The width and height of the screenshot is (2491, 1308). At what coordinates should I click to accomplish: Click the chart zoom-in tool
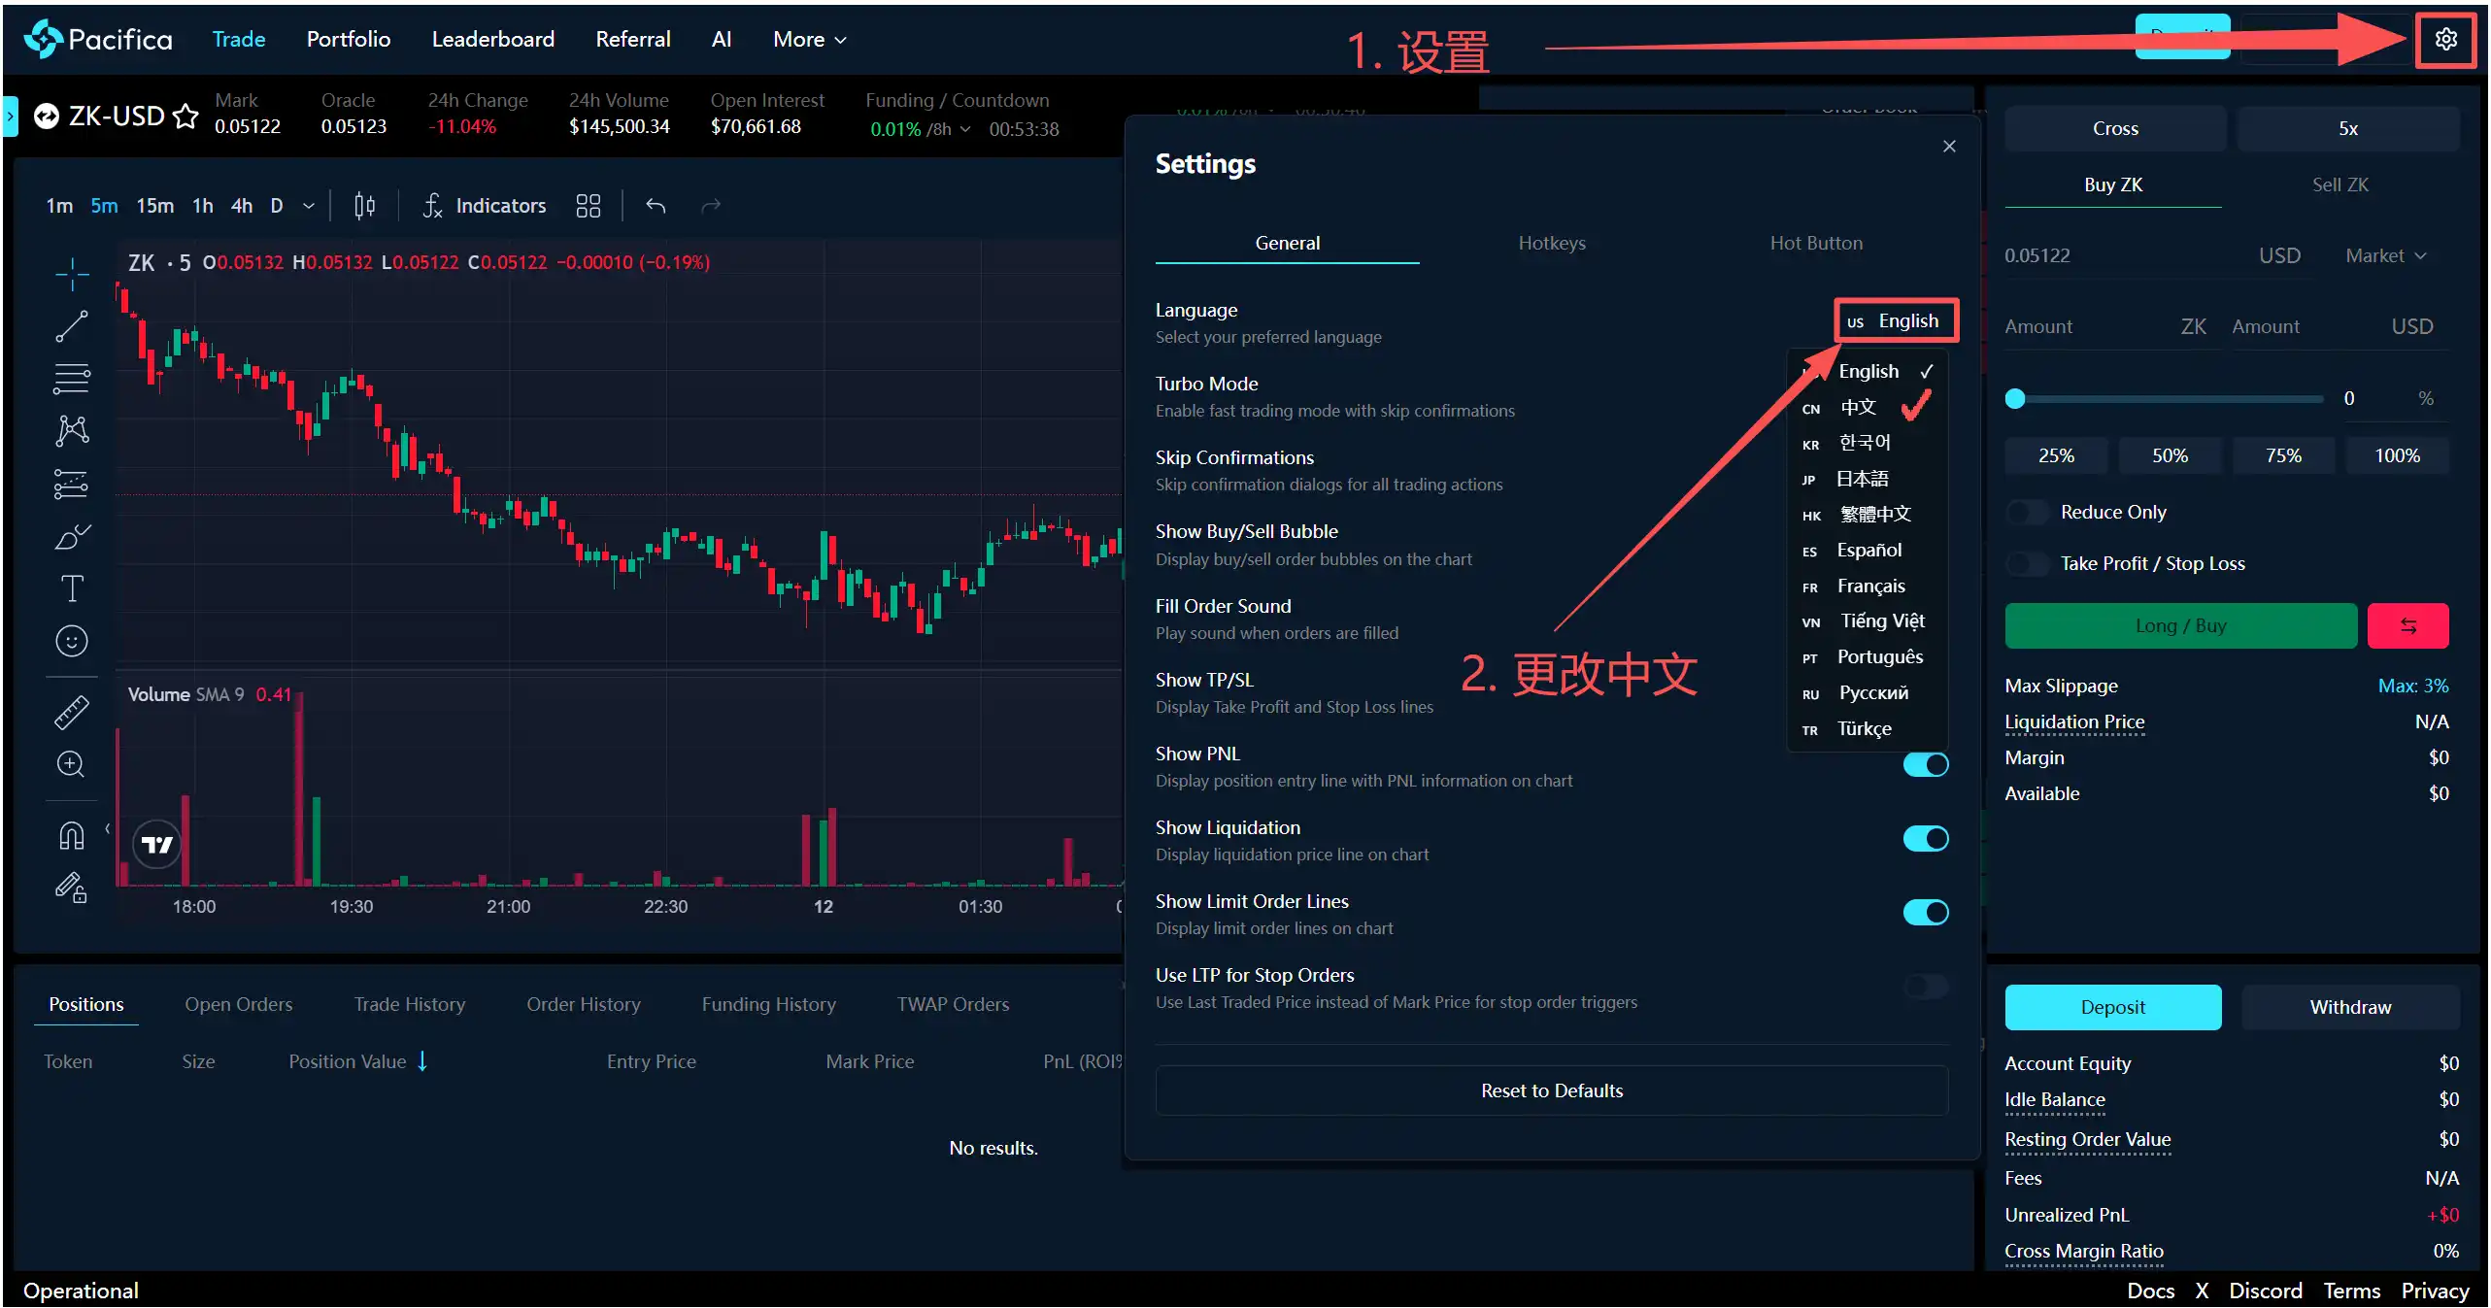click(72, 764)
